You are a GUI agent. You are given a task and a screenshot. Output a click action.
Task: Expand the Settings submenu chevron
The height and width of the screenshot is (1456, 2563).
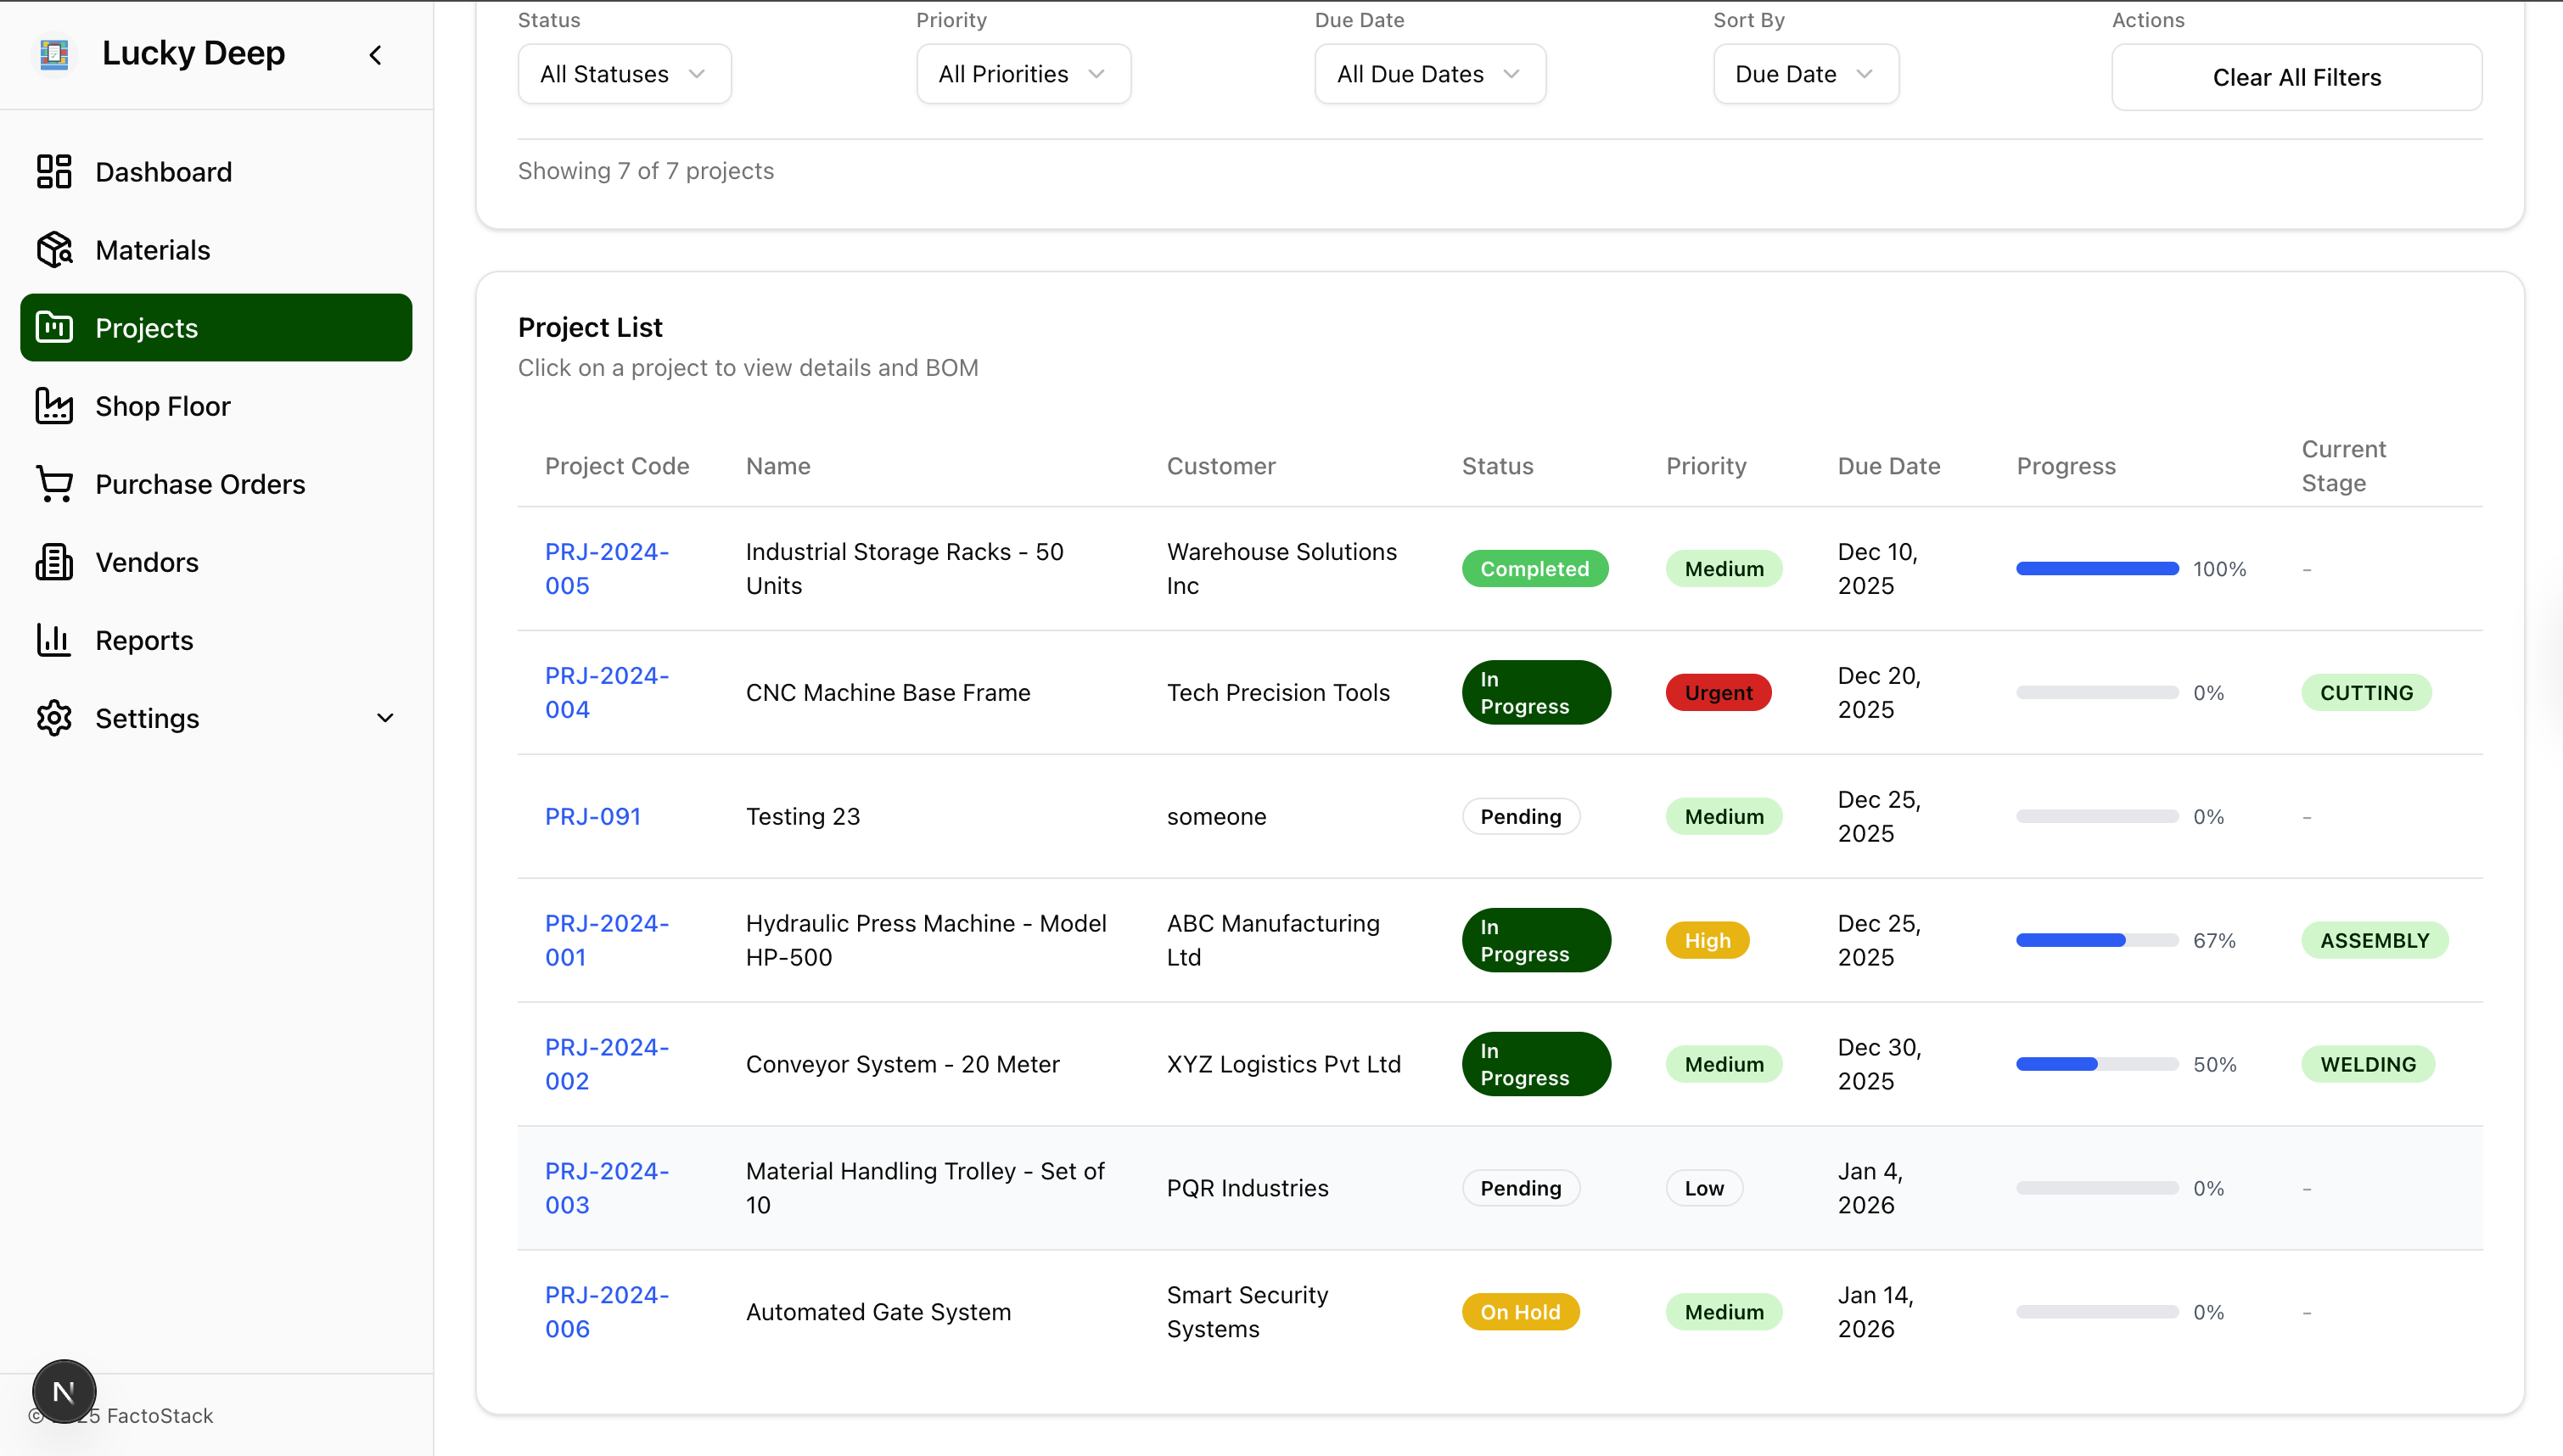click(385, 718)
